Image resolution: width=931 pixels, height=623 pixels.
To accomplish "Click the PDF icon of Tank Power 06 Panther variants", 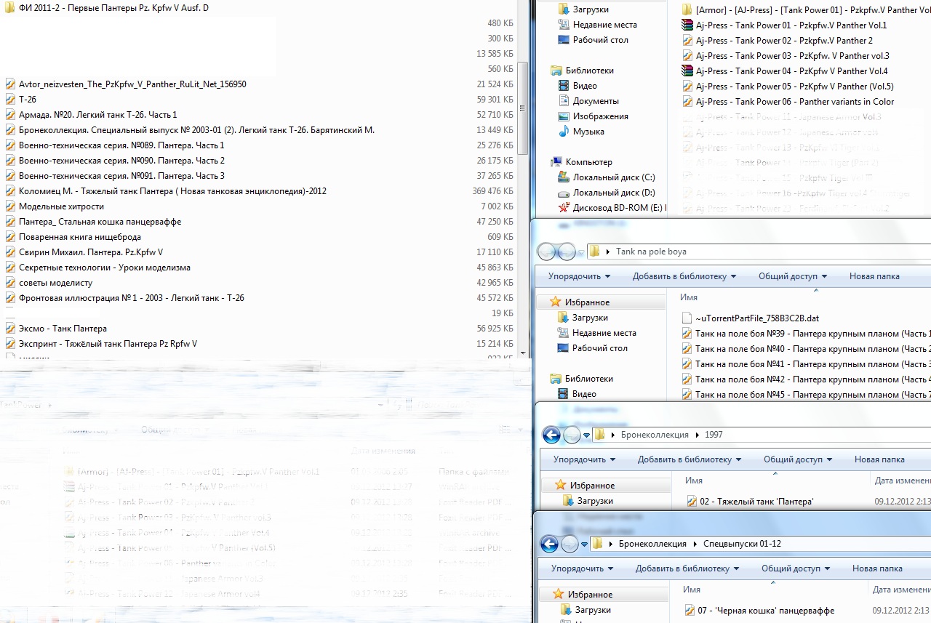I will (687, 102).
